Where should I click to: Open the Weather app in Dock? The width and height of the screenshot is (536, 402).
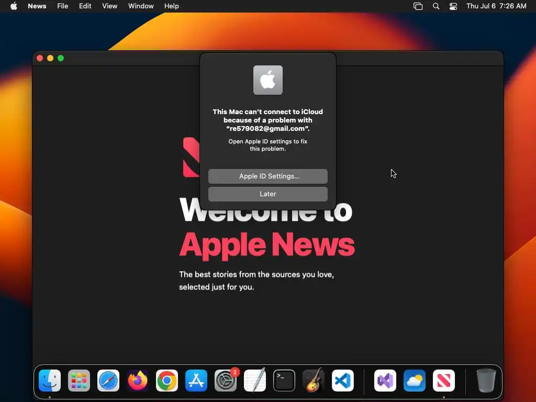click(x=415, y=381)
